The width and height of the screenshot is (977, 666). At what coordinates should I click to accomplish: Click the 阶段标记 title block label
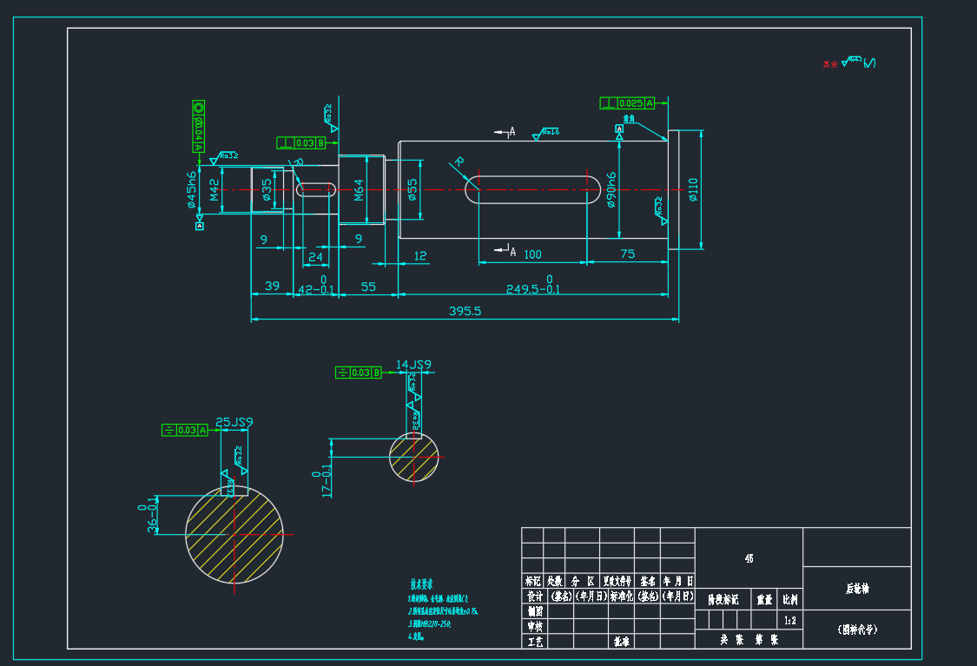pyautogui.click(x=723, y=599)
